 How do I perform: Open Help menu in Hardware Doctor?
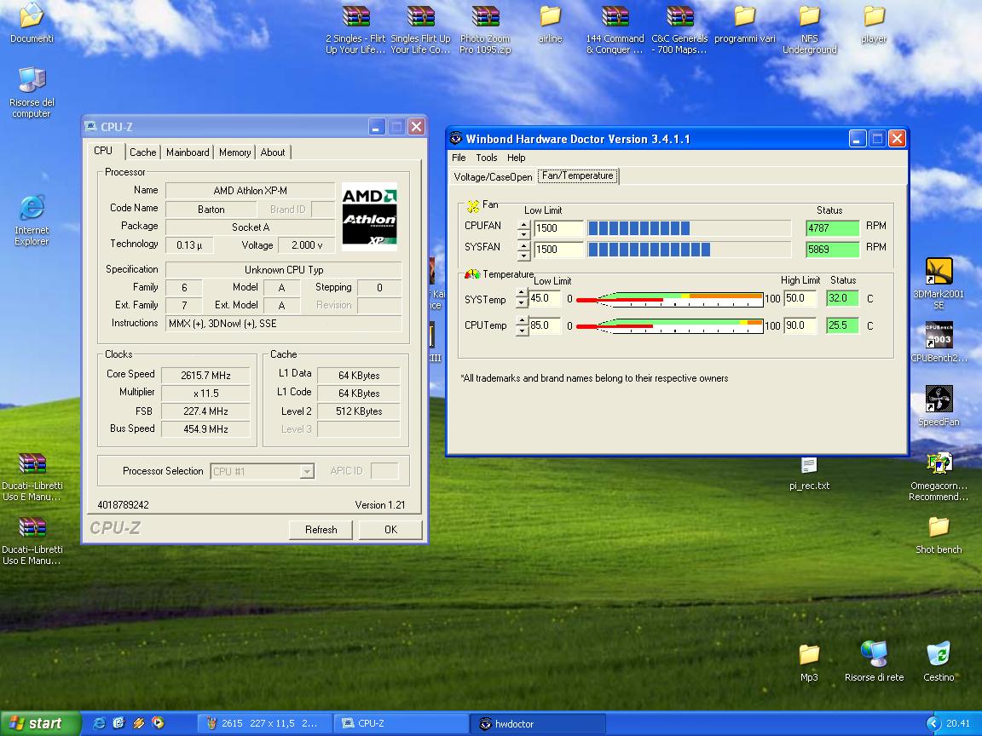[516, 158]
